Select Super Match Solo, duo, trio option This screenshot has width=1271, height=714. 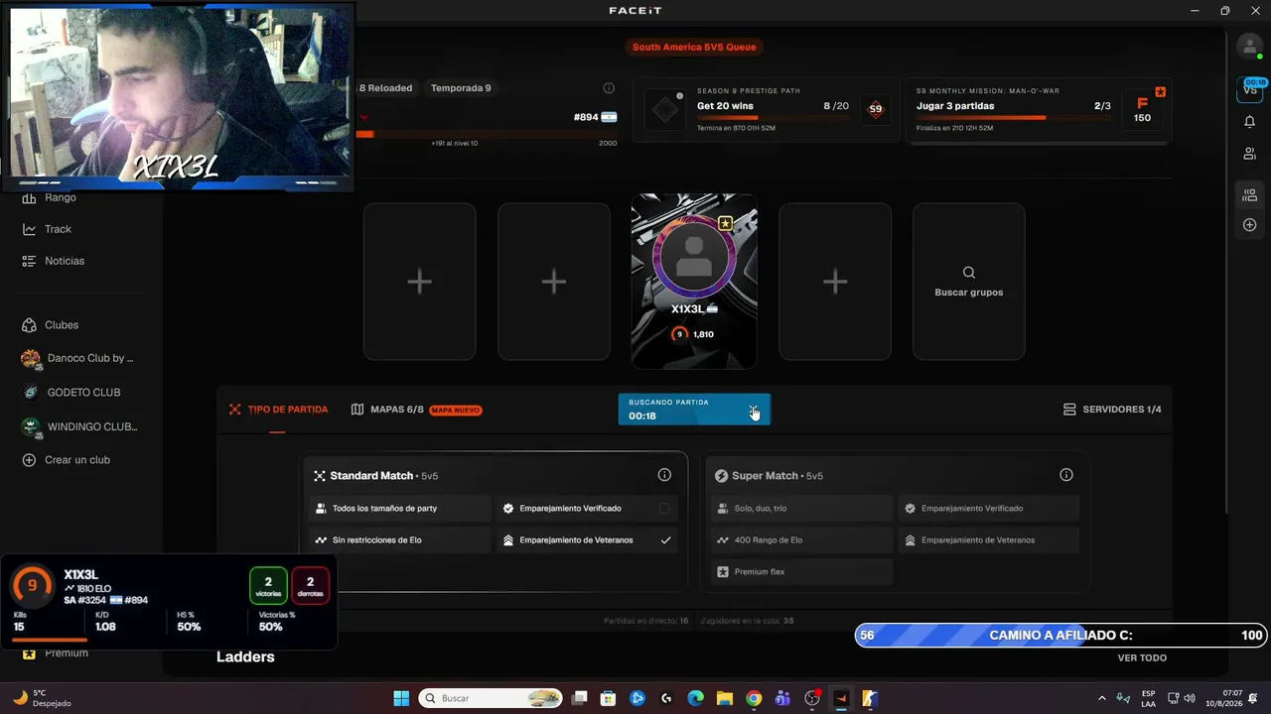(800, 509)
